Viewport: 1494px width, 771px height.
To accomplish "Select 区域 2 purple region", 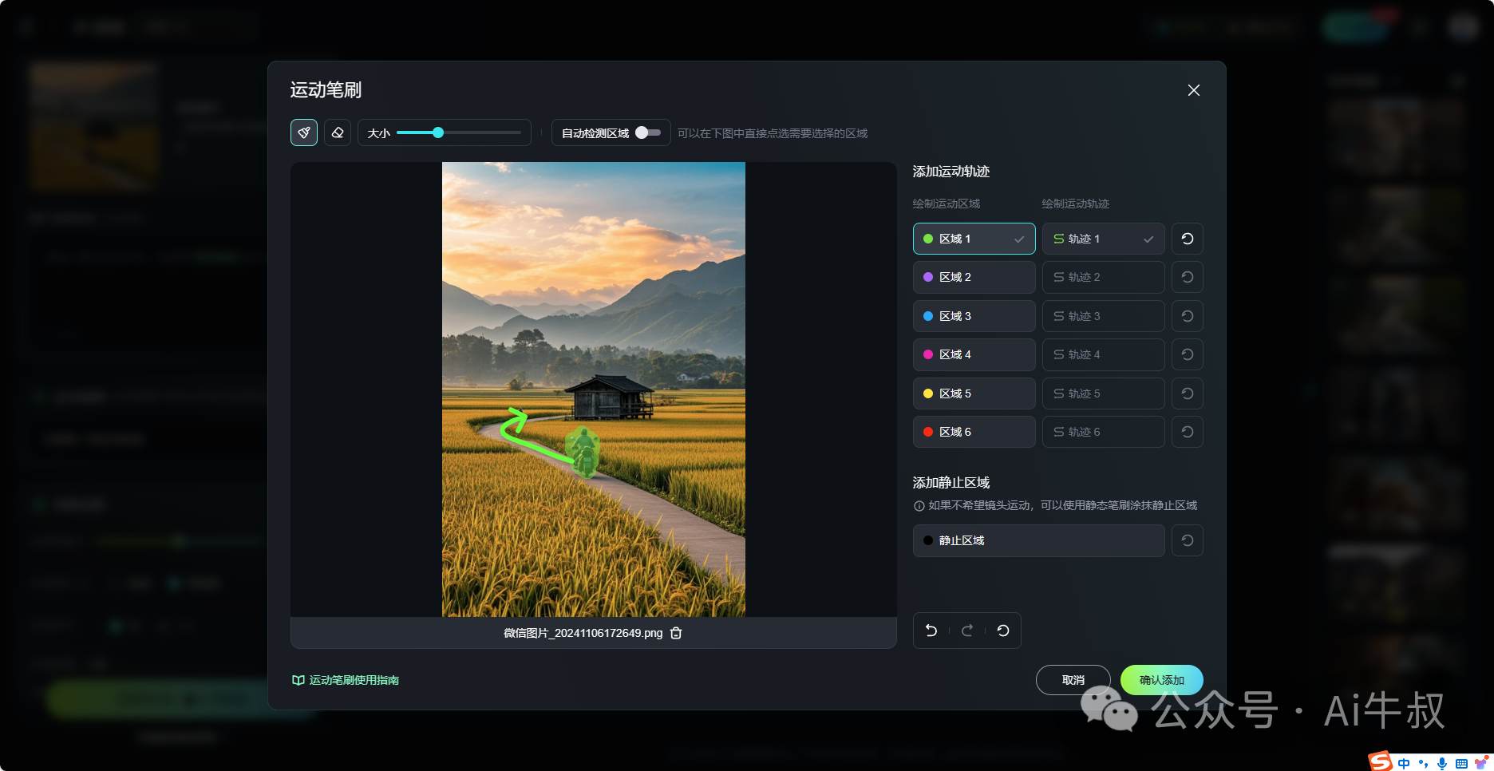I will pyautogui.click(x=974, y=277).
